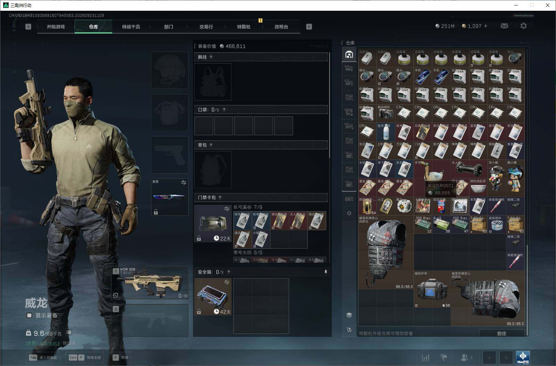This screenshot has width=556, height=366.
Task: Select the 得吃鸡缸杯 bowl item
Action: click(x=478, y=188)
